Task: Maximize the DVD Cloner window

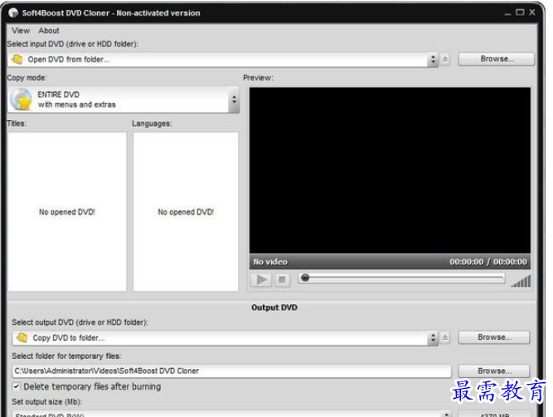Action: pos(520,12)
